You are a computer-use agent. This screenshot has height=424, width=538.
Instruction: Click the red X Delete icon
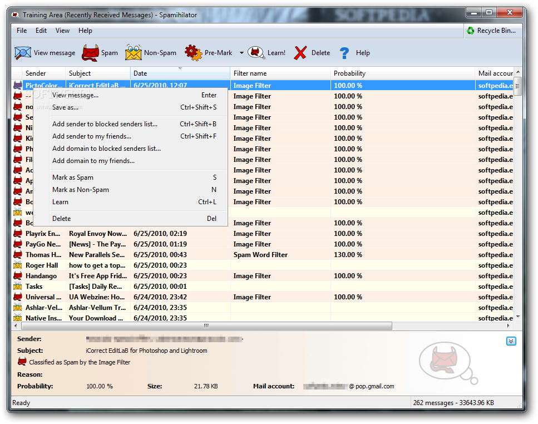tap(300, 53)
